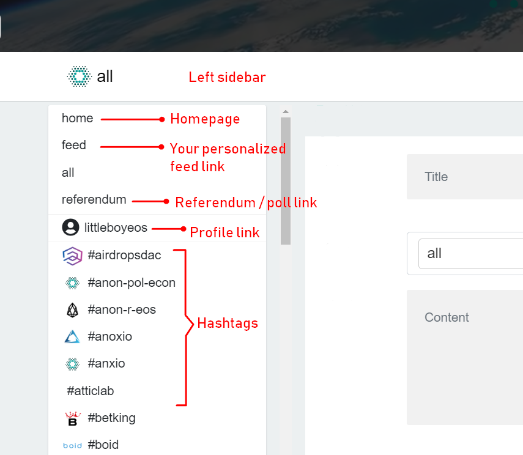Click the littleboyeos profile avatar icon

(70, 227)
